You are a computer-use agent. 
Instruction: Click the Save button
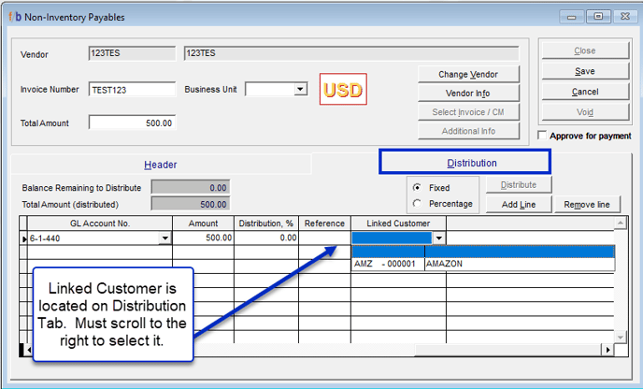tap(584, 71)
